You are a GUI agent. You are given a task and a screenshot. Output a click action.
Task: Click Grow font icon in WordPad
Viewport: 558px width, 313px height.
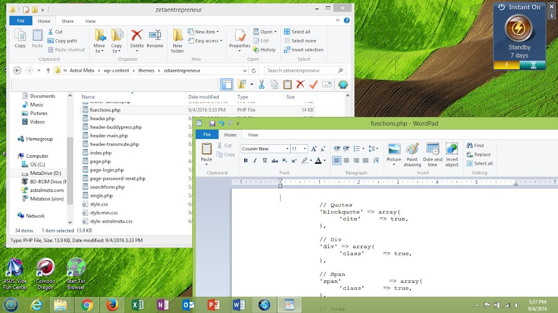tap(314, 149)
